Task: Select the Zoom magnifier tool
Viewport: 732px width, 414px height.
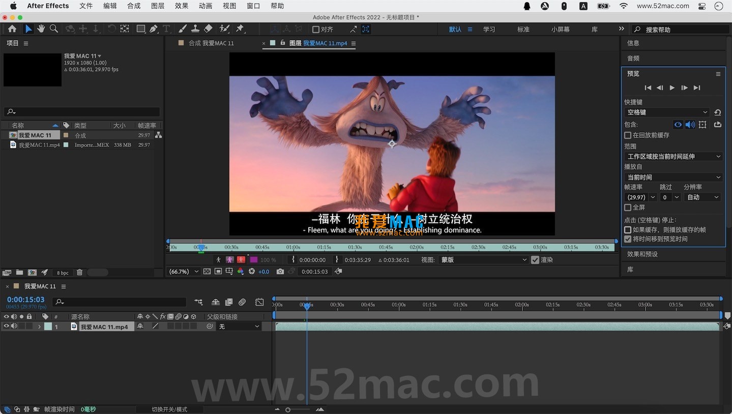Action: (x=54, y=29)
